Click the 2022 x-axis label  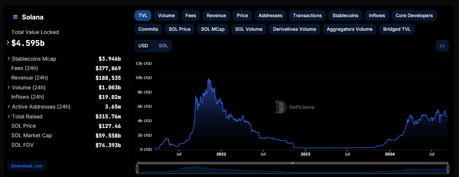click(x=221, y=154)
